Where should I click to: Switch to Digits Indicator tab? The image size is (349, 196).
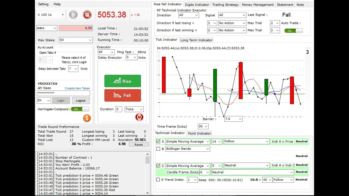click(197, 5)
